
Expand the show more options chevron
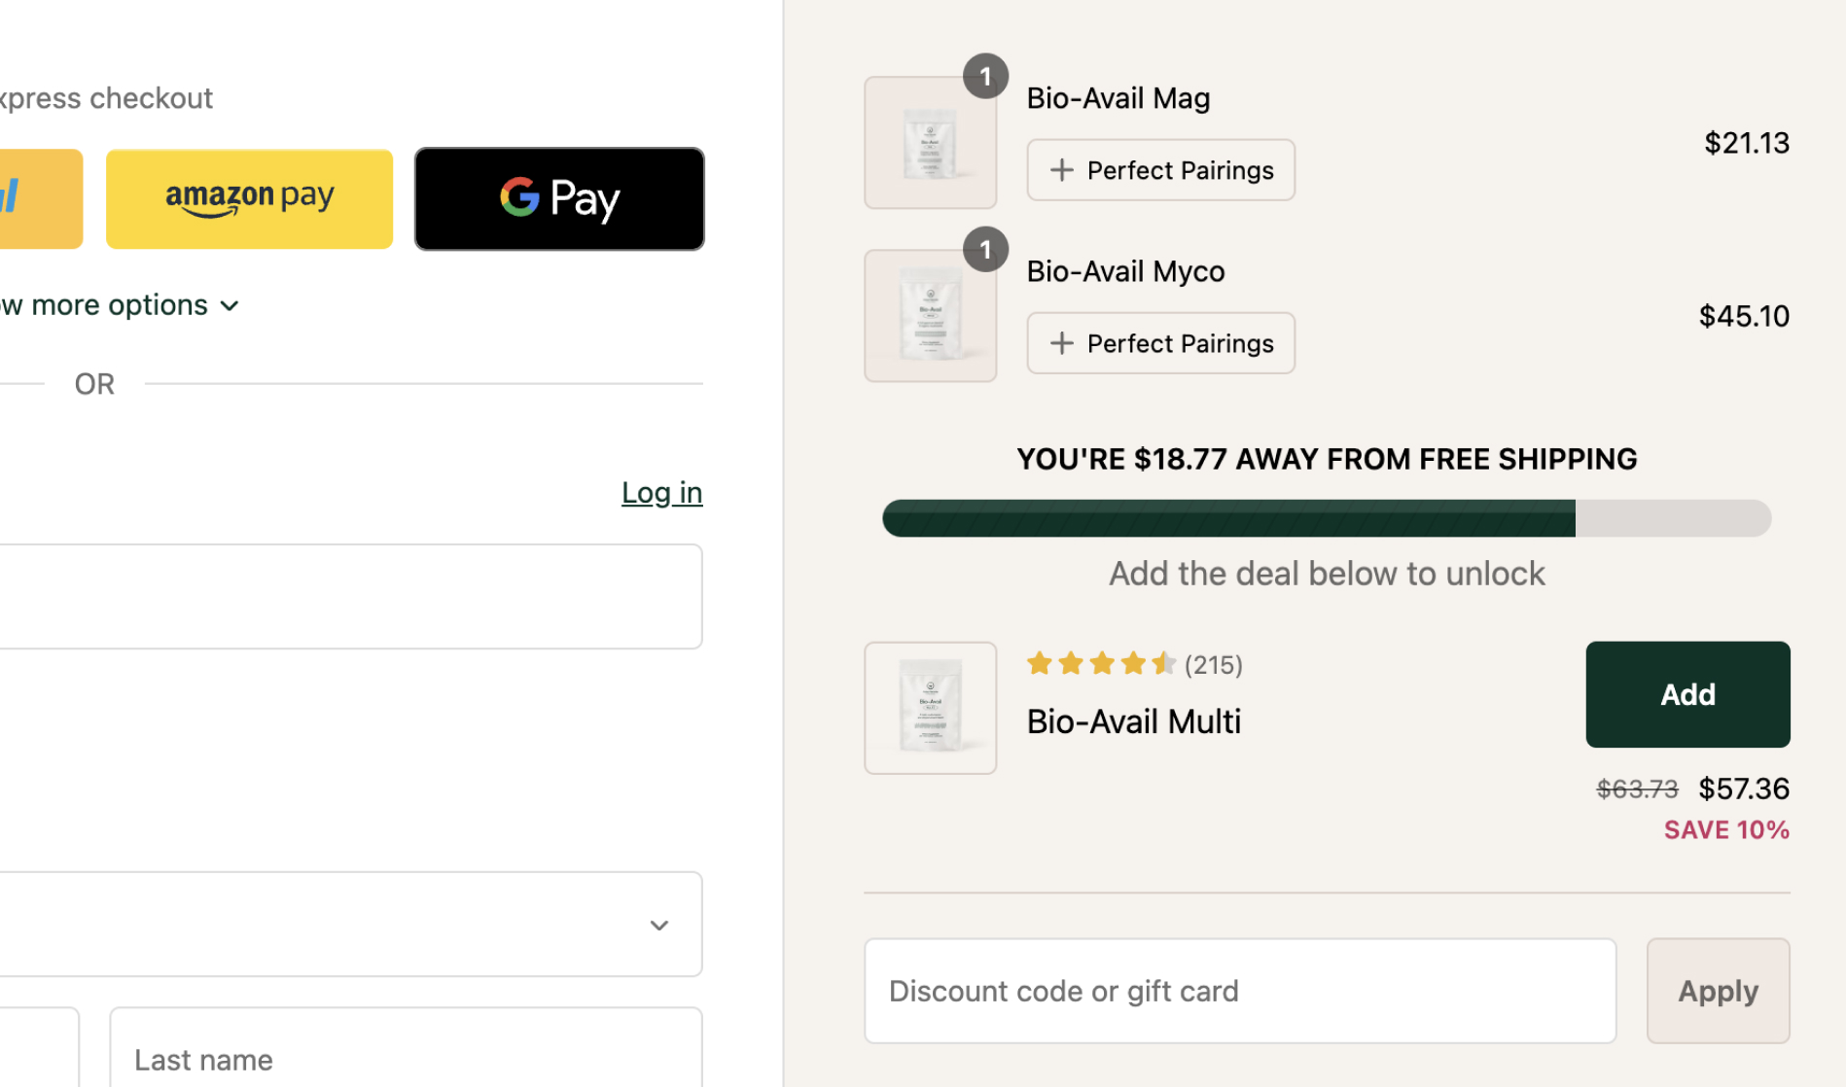pyautogui.click(x=230, y=306)
